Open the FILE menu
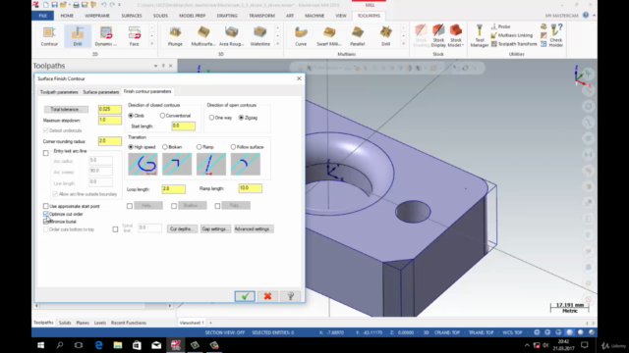Viewport: 629px width, 353px height. coord(43,16)
